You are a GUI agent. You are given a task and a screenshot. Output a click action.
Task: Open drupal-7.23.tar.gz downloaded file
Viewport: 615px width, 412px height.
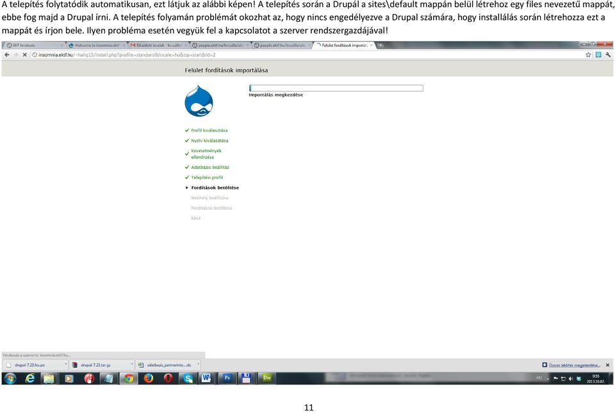coord(100,365)
